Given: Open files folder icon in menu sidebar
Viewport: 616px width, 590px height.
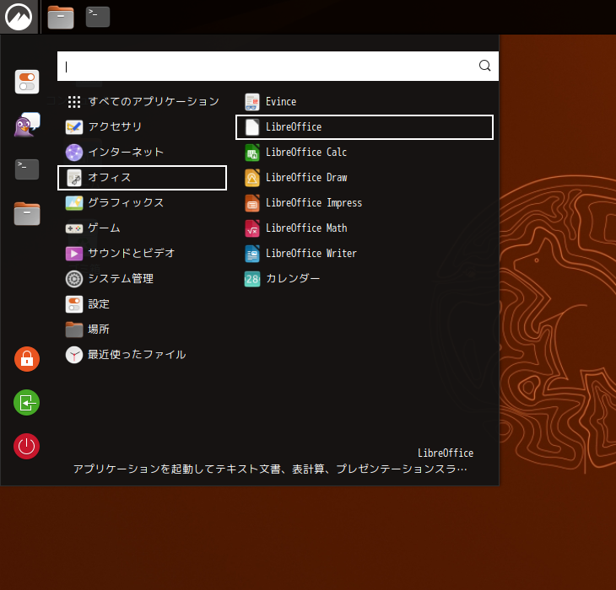Looking at the screenshot, I should pos(27,213).
